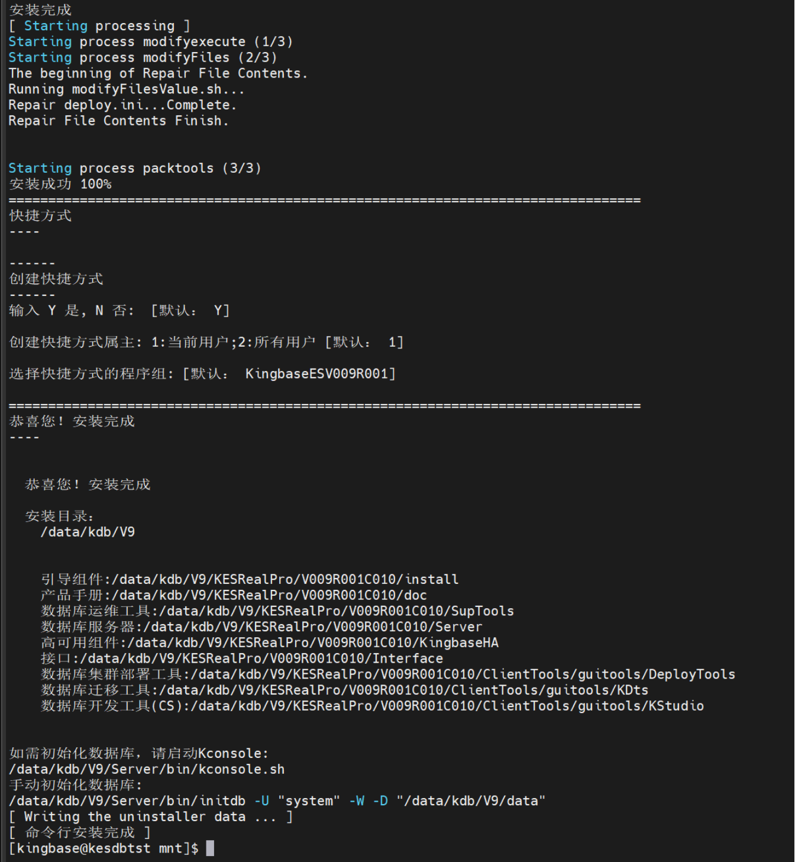Click the "Starting process packtools (3/3)" line

pos(135,168)
